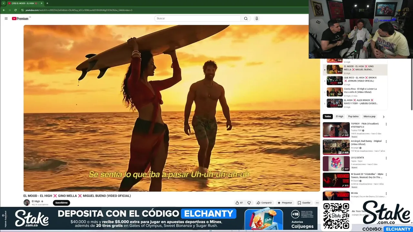This screenshot has height=232, width=413.
Task: Click the video player to pause
Action: (172, 108)
